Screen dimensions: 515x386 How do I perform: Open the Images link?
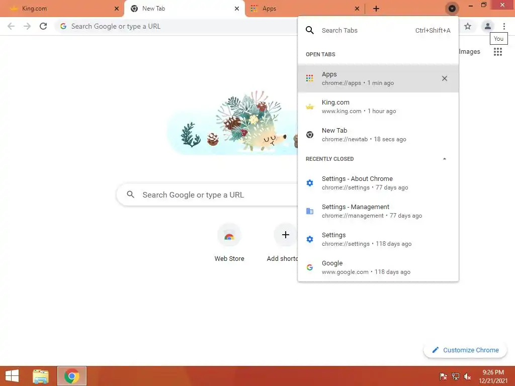tap(469, 52)
